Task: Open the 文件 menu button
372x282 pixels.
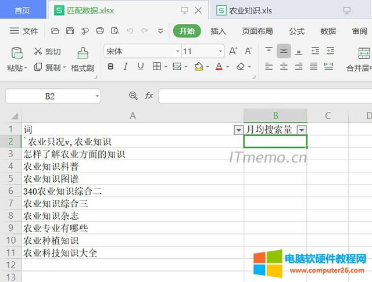Action: pos(24,31)
